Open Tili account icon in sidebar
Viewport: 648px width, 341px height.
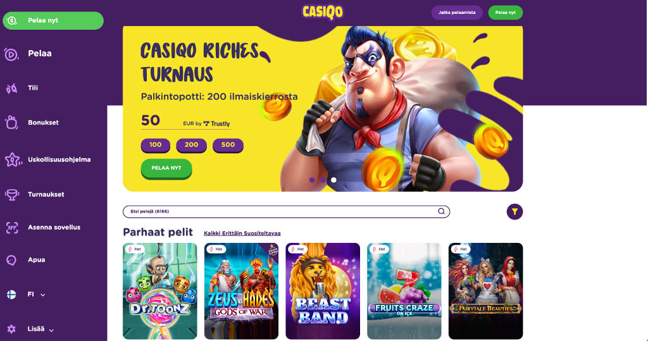[11, 88]
